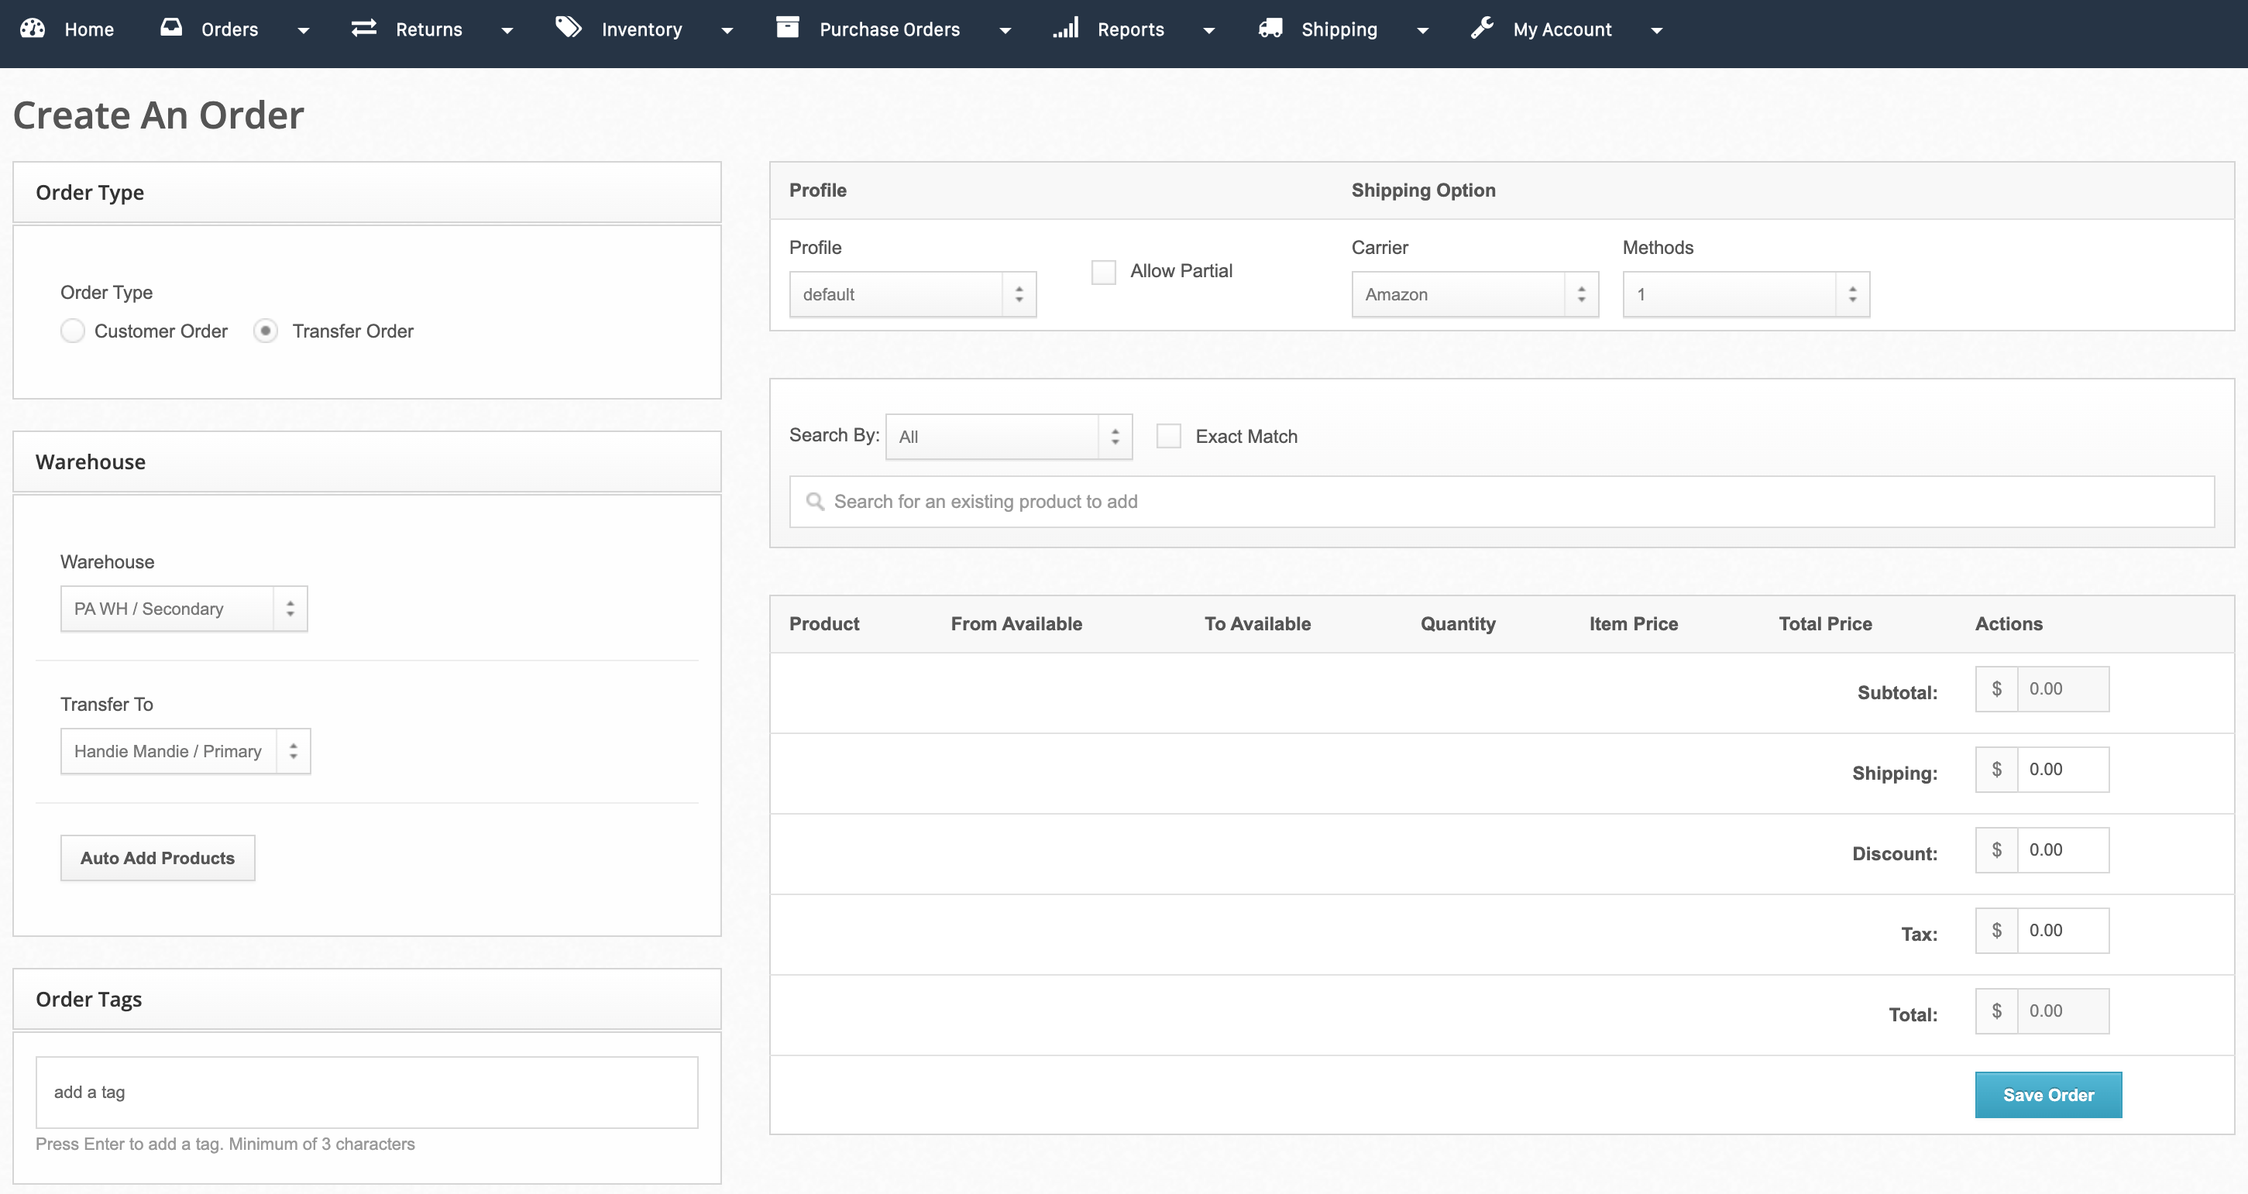Image resolution: width=2248 pixels, height=1194 pixels.
Task: Go to Home in navigation bar
Action: point(89,29)
